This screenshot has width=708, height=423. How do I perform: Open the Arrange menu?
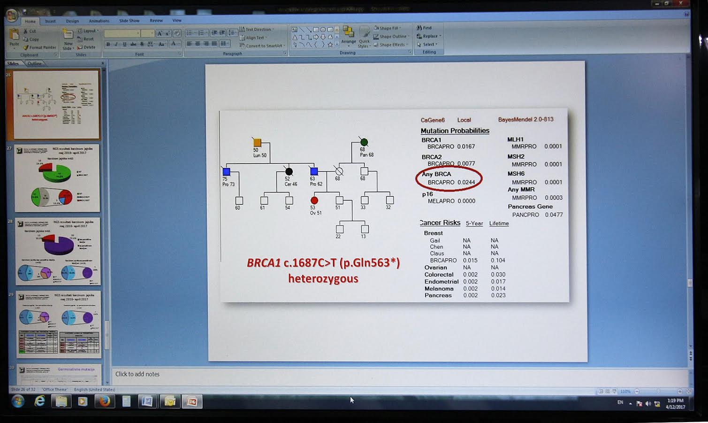349,37
